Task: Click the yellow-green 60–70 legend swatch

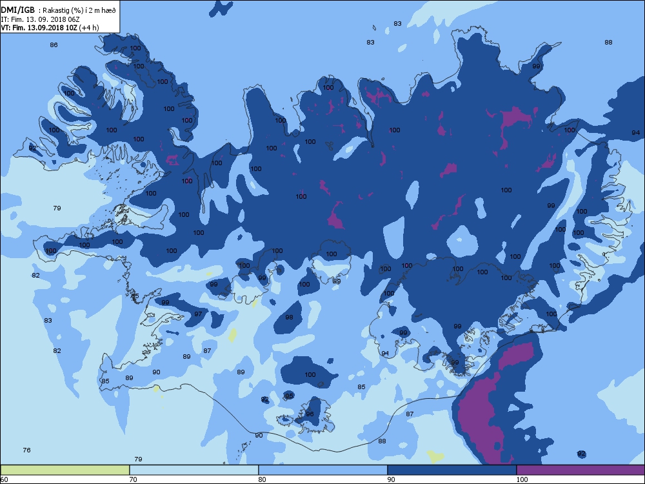Action: tap(64, 470)
